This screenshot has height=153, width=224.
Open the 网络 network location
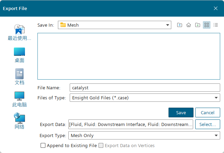(x=19, y=121)
